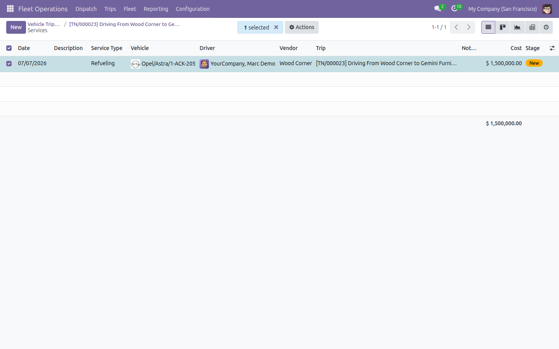Click the trip cell text in the row
Screen dimensions: 559x349
pos(386,63)
